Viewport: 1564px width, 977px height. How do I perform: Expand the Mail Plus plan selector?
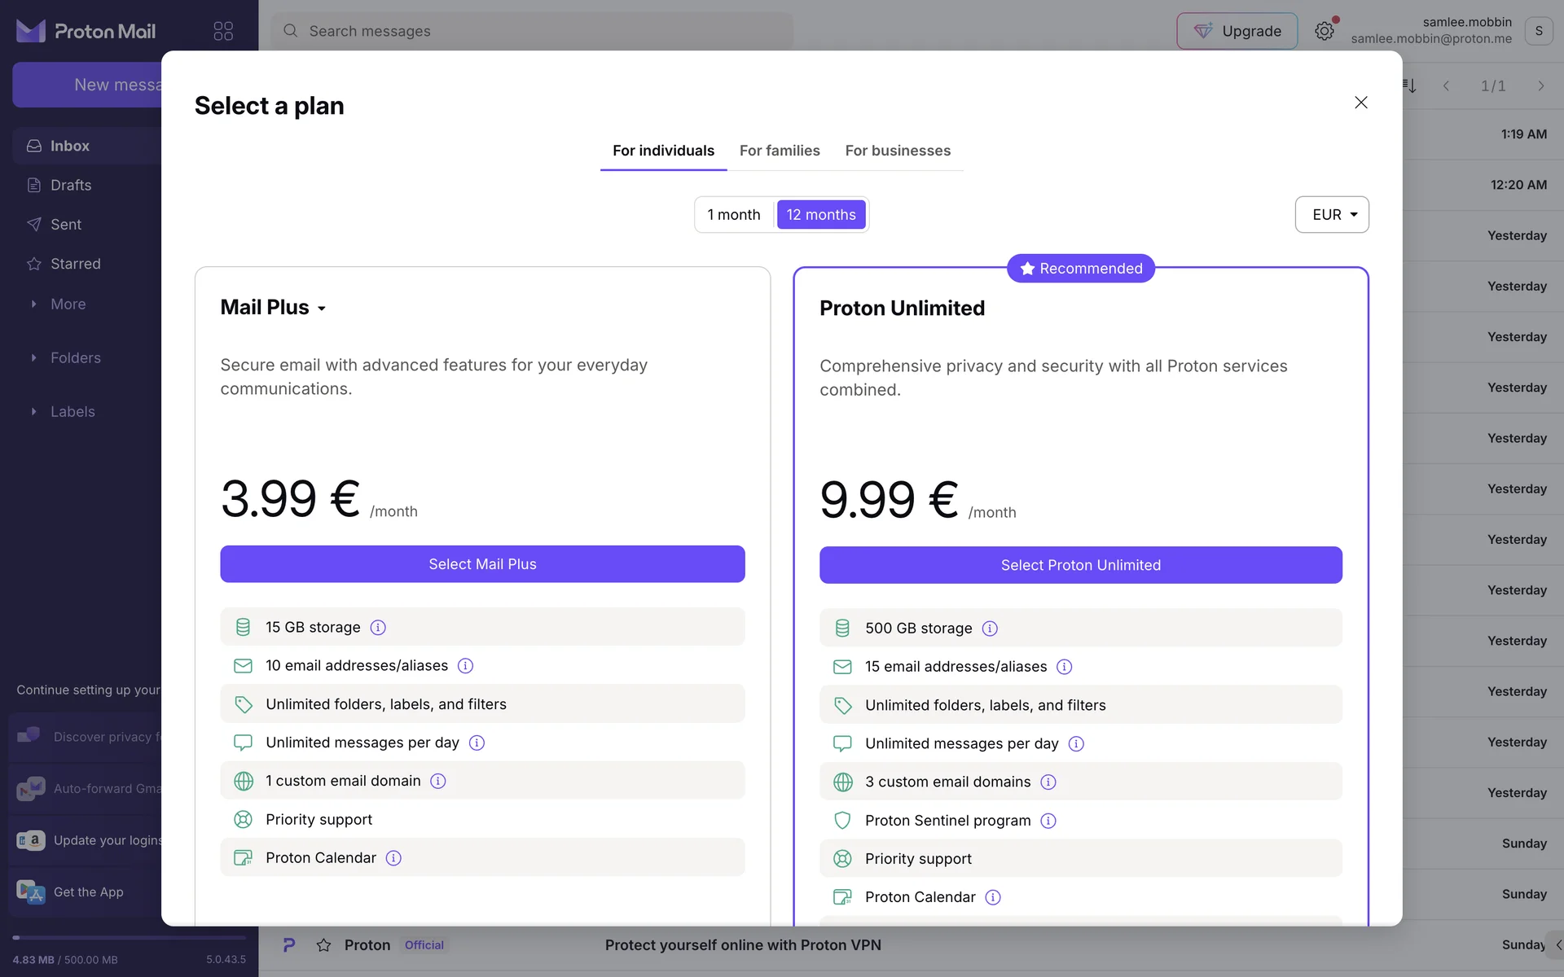[274, 308]
